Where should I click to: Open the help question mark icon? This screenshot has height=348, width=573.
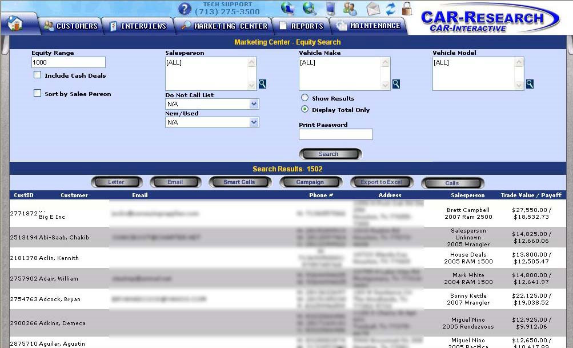tap(185, 9)
